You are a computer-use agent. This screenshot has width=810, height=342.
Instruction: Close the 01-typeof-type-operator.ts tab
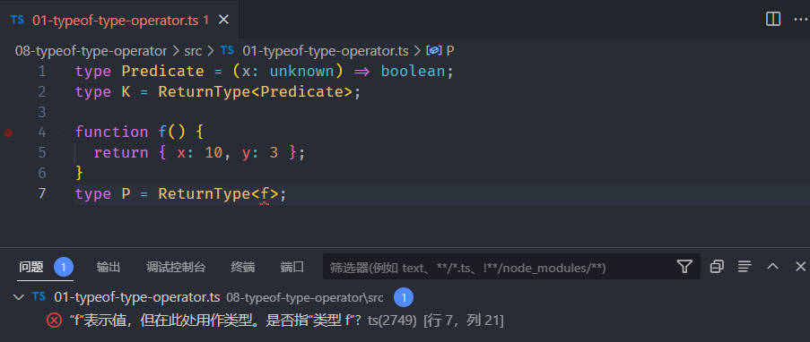pos(223,20)
